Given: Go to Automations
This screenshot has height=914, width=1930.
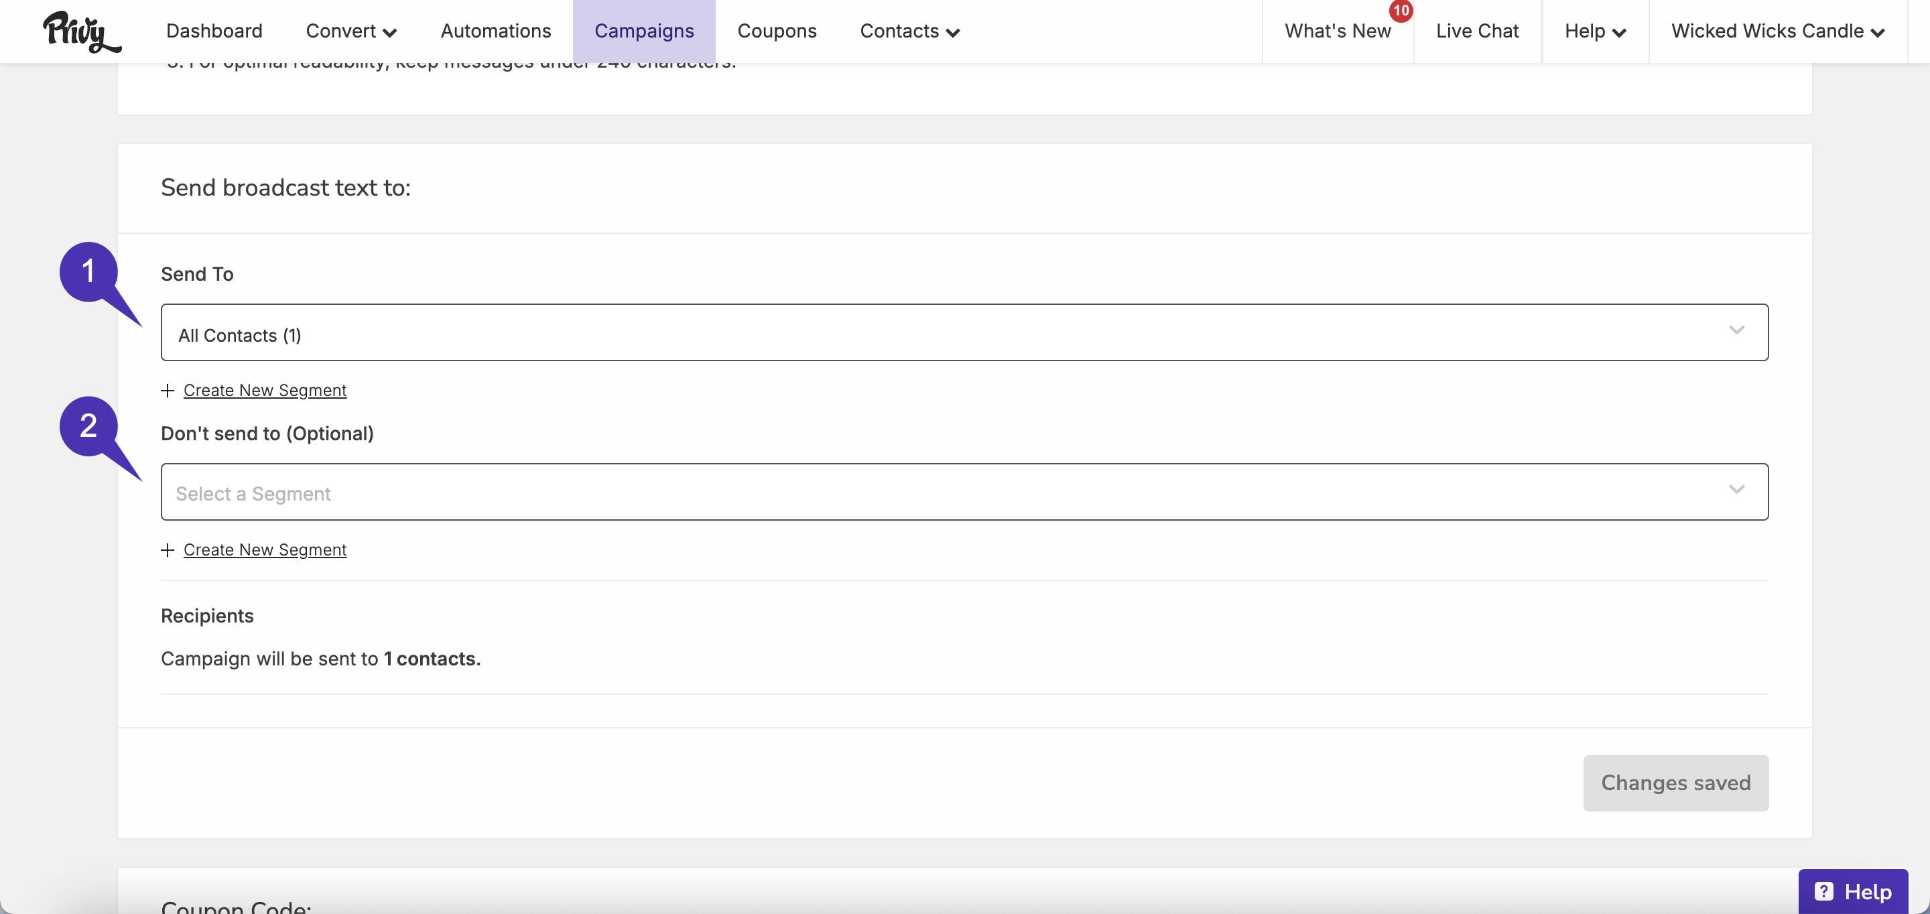Looking at the screenshot, I should (496, 31).
